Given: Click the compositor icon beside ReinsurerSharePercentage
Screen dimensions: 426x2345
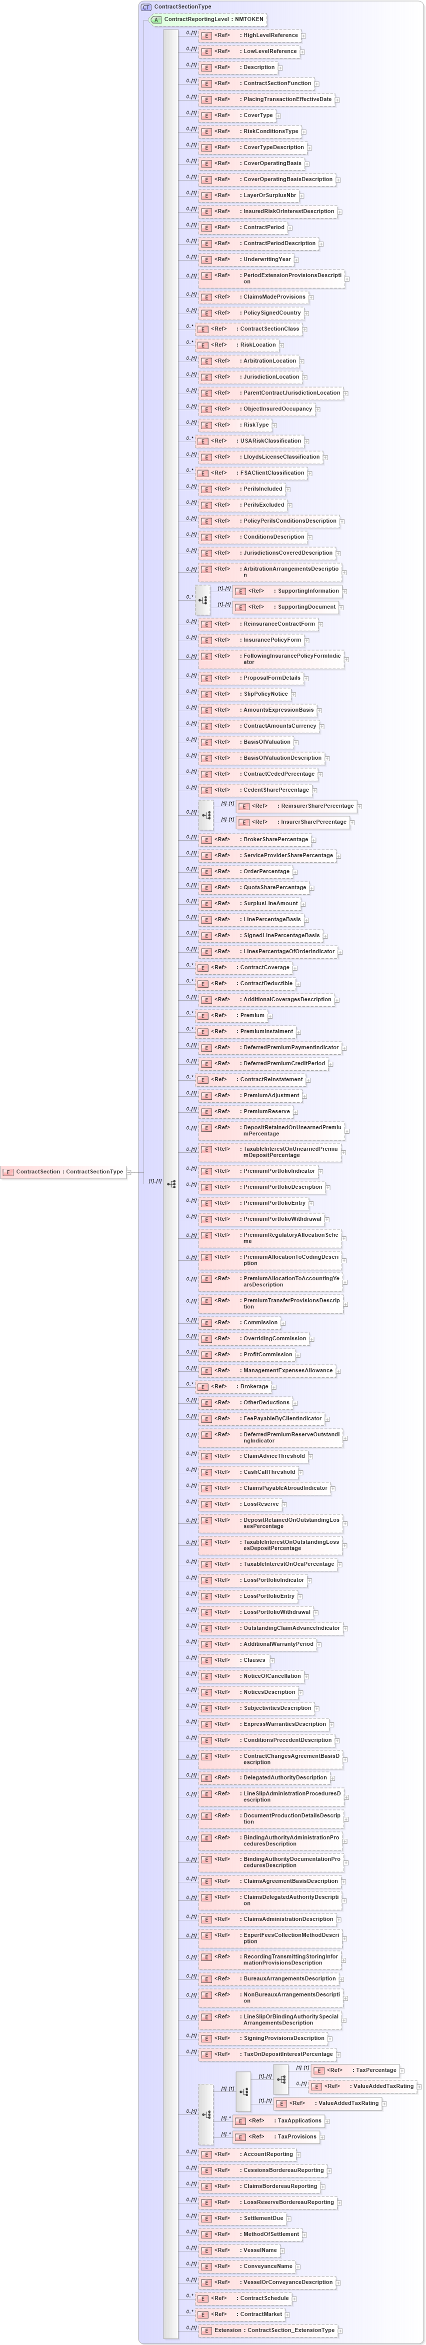Looking at the screenshot, I should (x=206, y=815).
